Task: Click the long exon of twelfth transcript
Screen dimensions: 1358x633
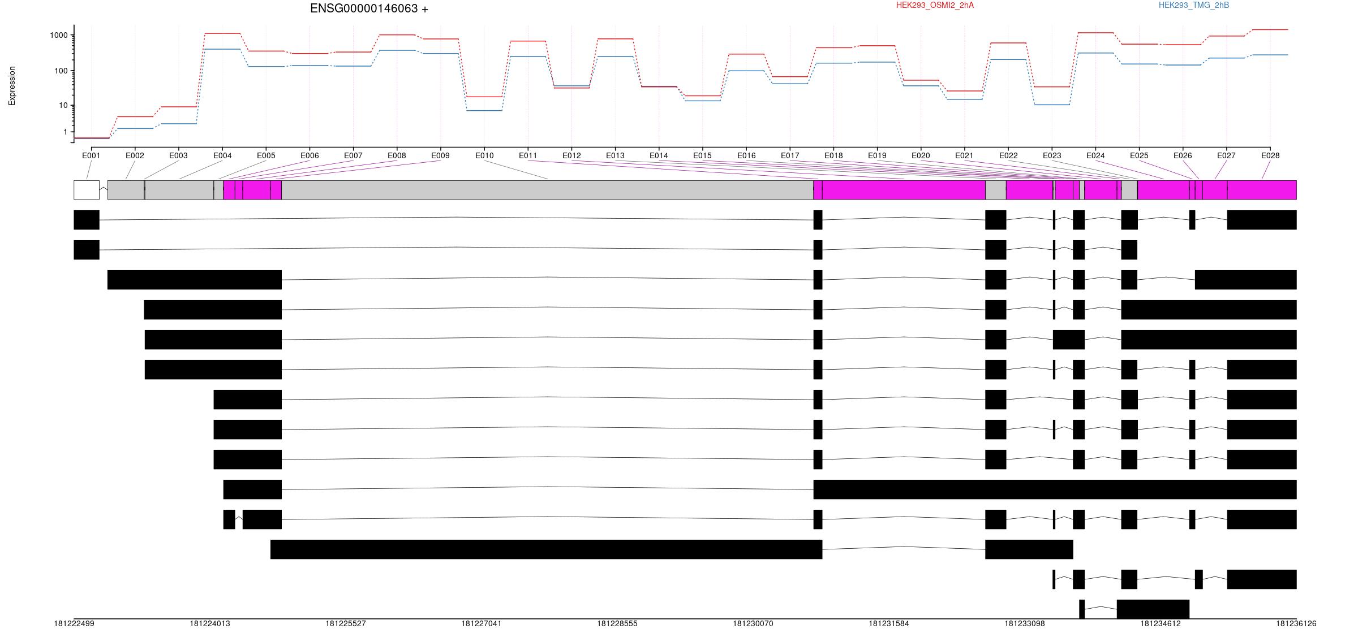Action: tap(546, 549)
